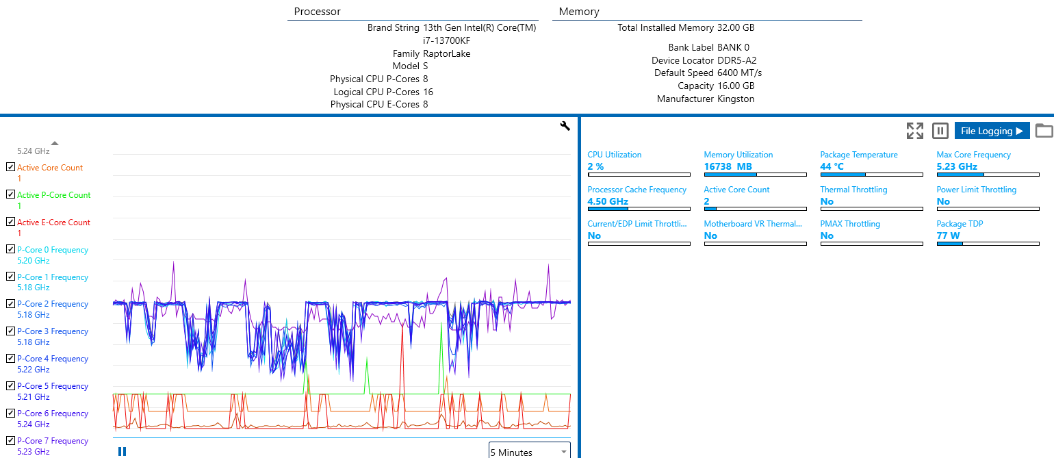Click the 16738 MB memory value
Image resolution: width=1054 pixels, height=458 pixels.
point(728,166)
